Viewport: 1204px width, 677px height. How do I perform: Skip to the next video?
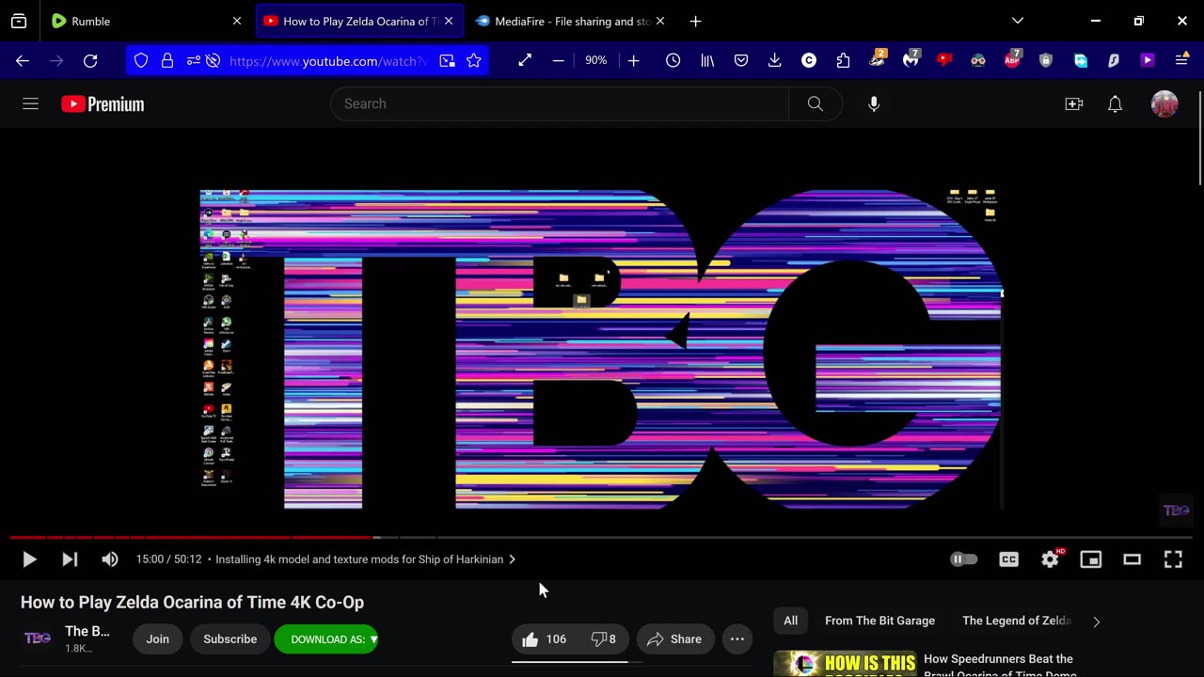70,559
